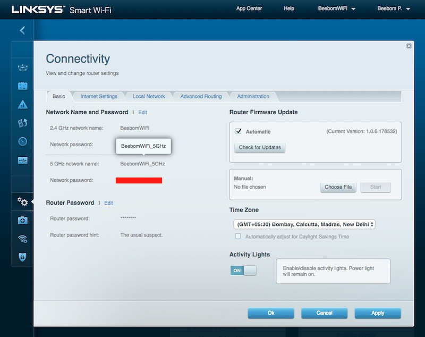The width and height of the screenshot is (425, 337).
Task: Uncheck the Automatic firmware update checkbox
Action: pyautogui.click(x=237, y=132)
